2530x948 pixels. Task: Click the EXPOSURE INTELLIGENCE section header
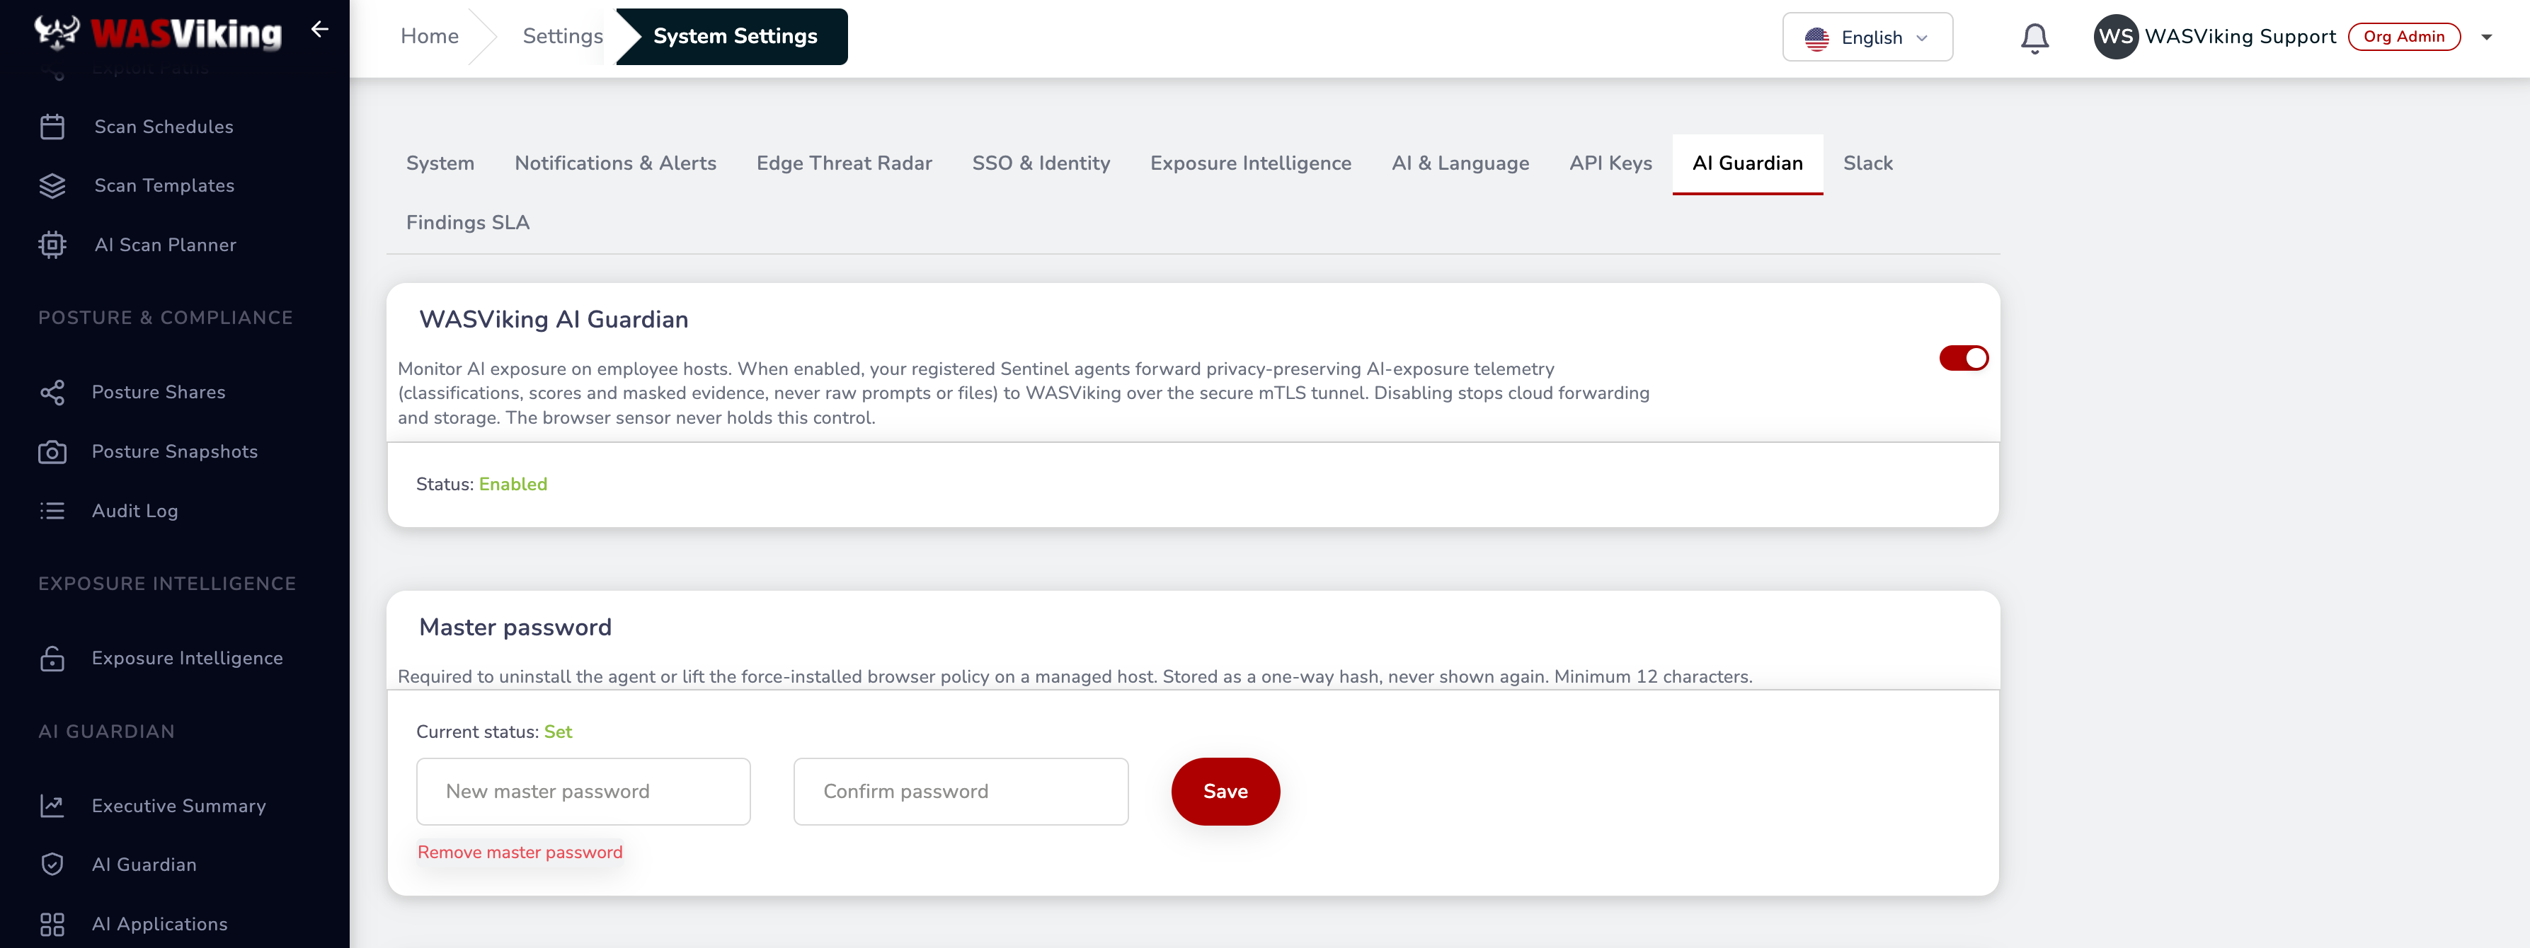click(x=167, y=584)
